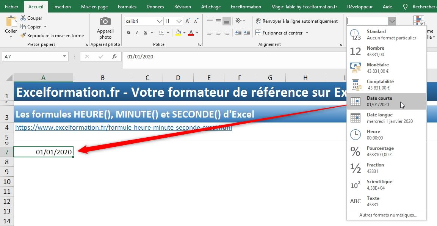The image size is (437, 226).
Task: Click the Coller paste icon
Action: click(11, 22)
